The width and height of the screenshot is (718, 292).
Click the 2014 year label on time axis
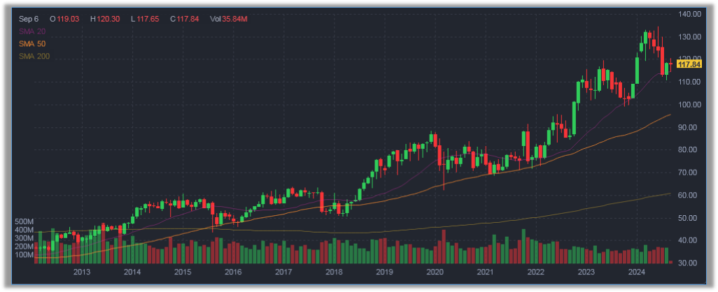(132, 273)
